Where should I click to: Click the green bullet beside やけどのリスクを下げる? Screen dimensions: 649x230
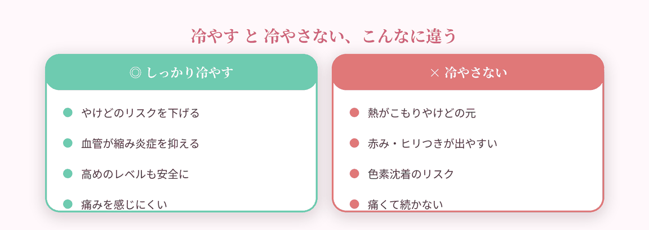[x=68, y=112]
